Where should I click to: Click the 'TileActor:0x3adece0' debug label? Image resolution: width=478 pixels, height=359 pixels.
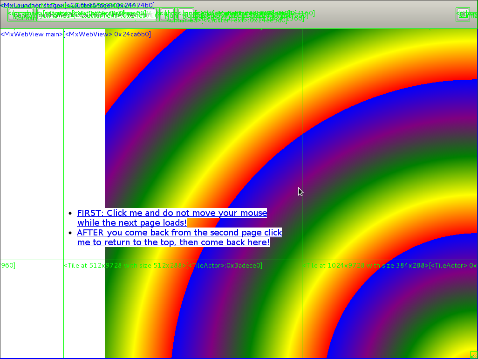[x=224, y=266]
